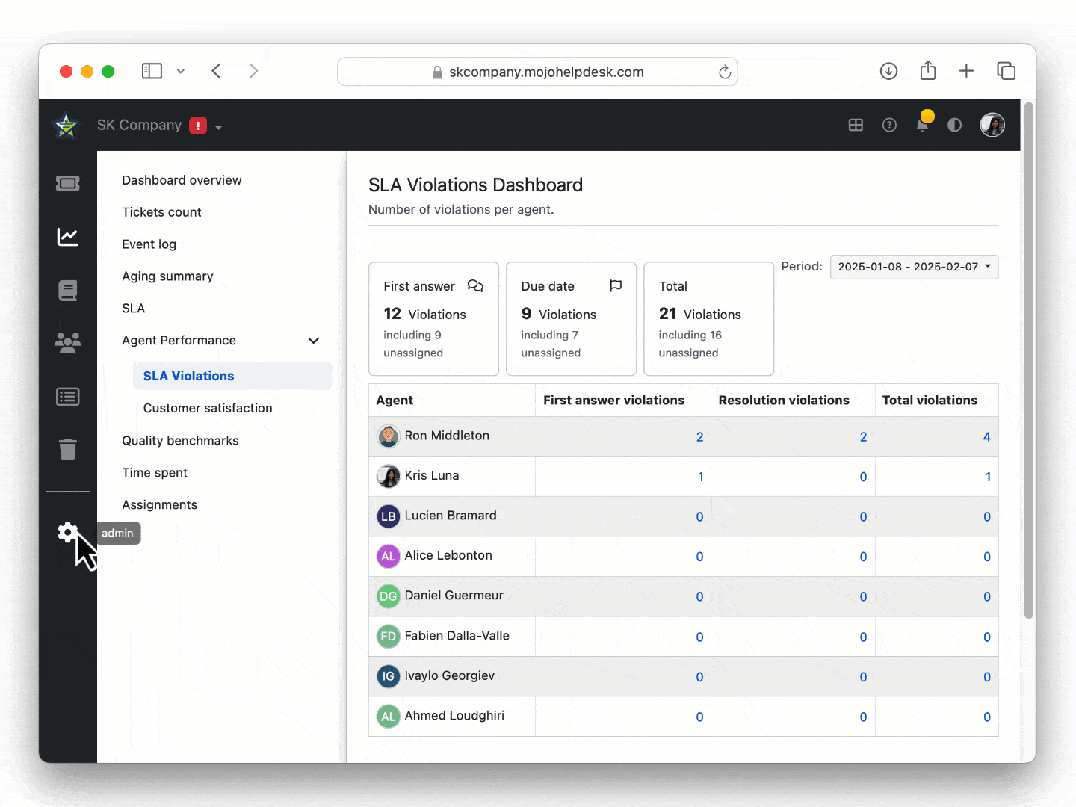
Task: Open Dashboard overview menu item
Action: (x=182, y=180)
